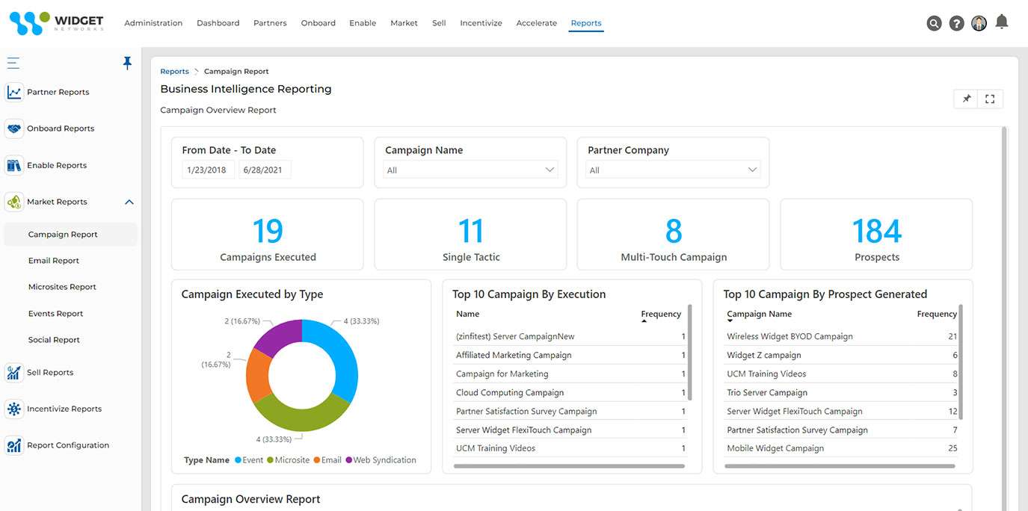Click the Reports breadcrumb link

click(174, 70)
